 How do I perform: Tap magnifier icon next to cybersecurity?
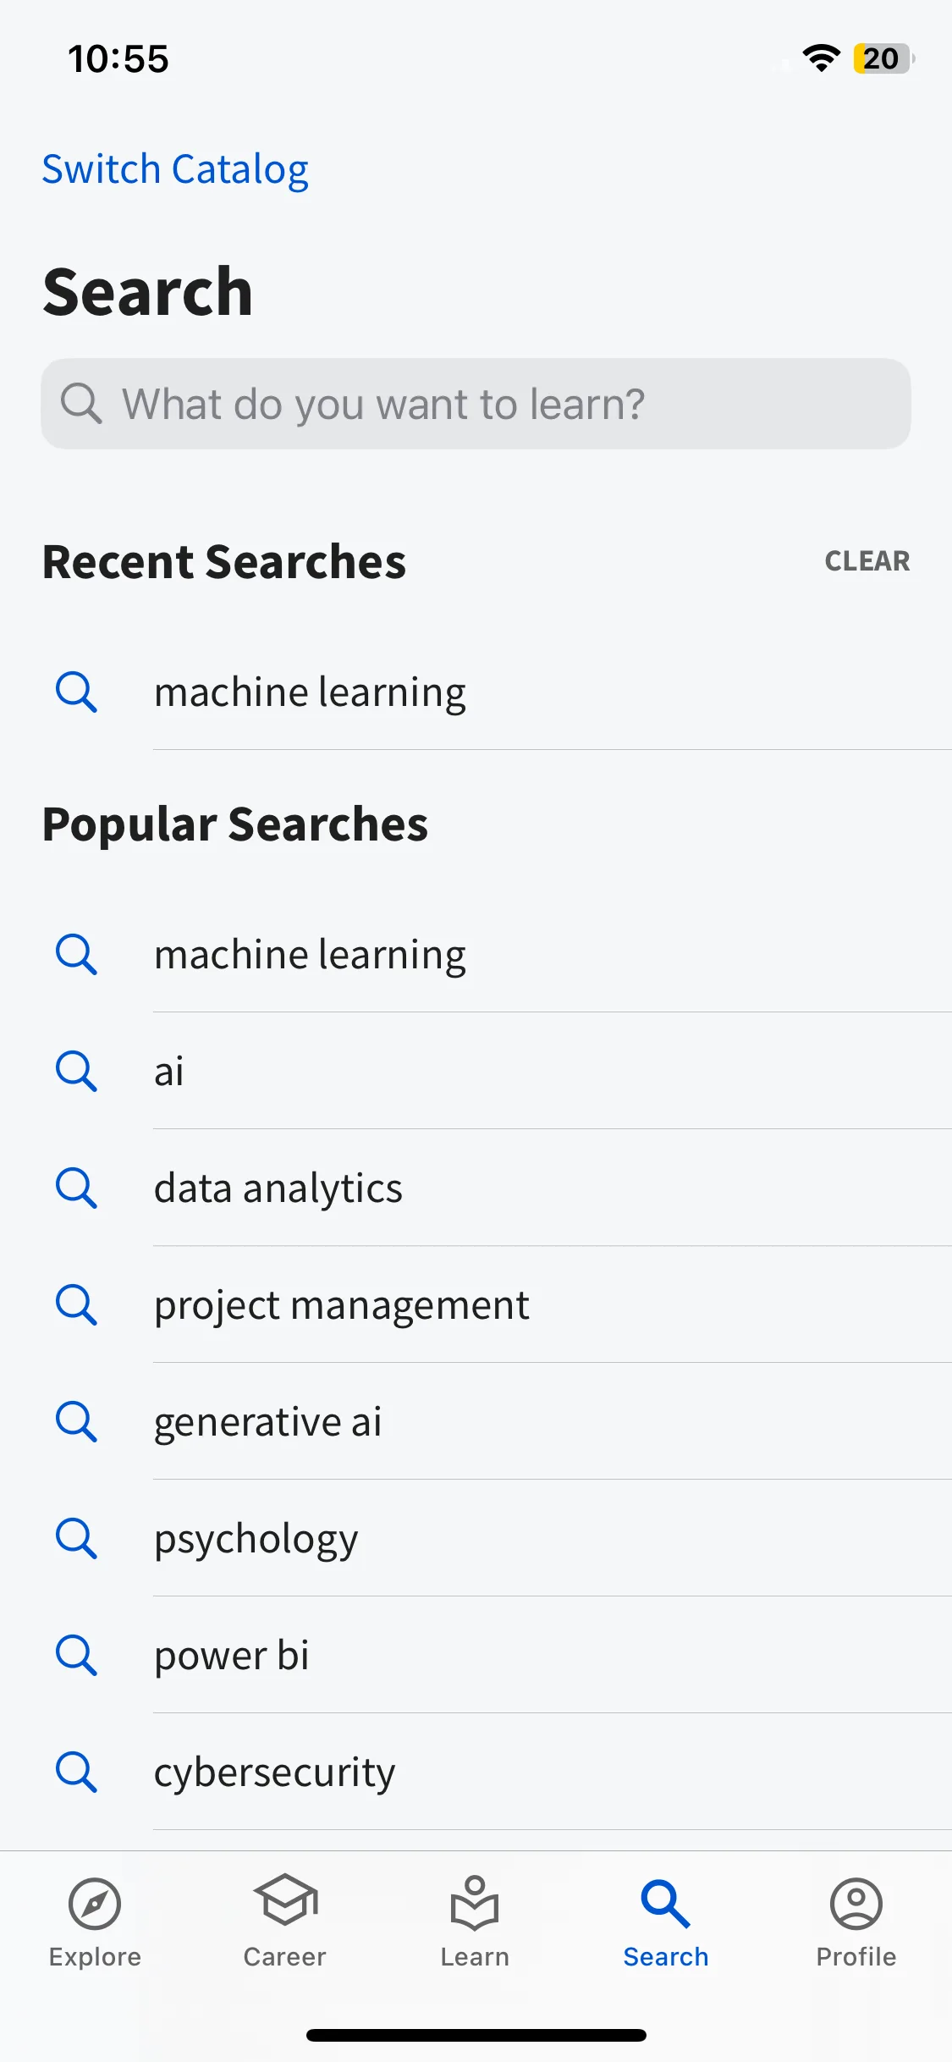(x=76, y=1772)
